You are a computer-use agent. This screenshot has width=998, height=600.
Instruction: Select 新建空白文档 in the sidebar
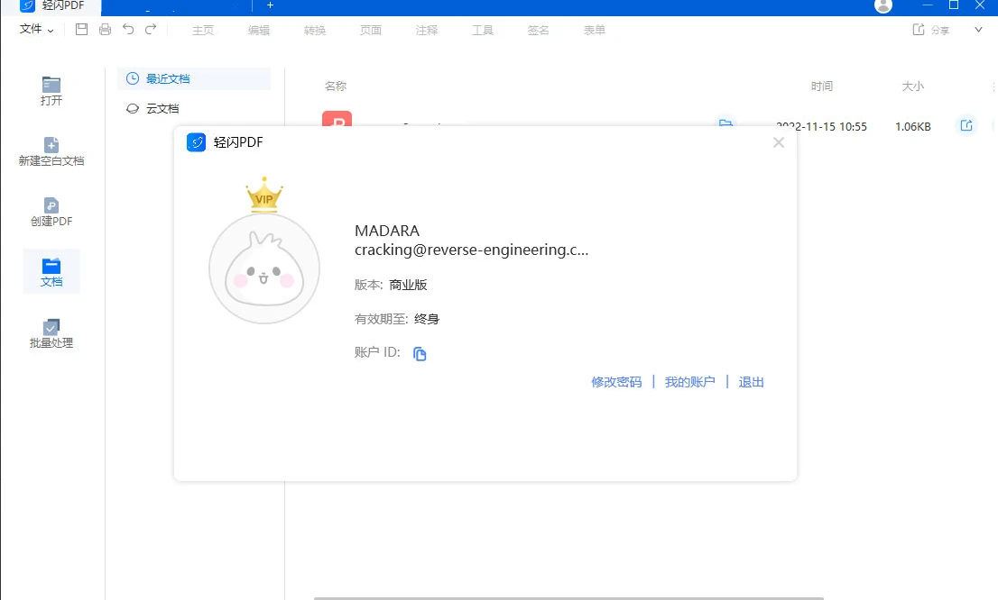tap(51, 151)
